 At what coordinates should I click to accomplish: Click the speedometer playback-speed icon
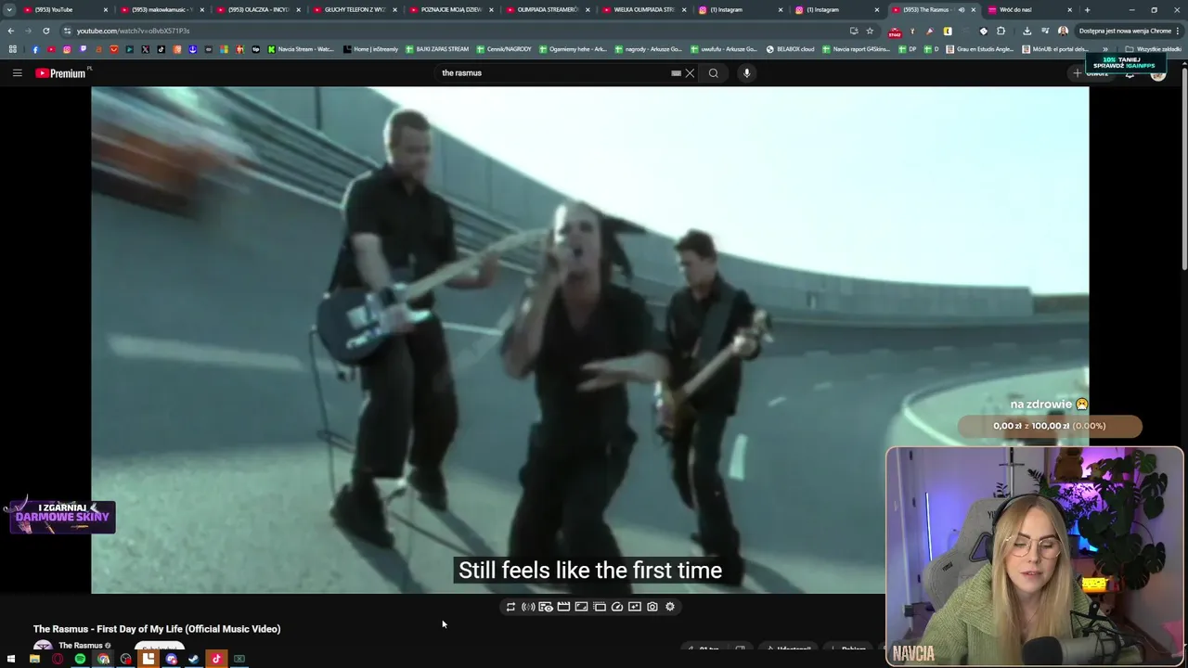pos(617,607)
